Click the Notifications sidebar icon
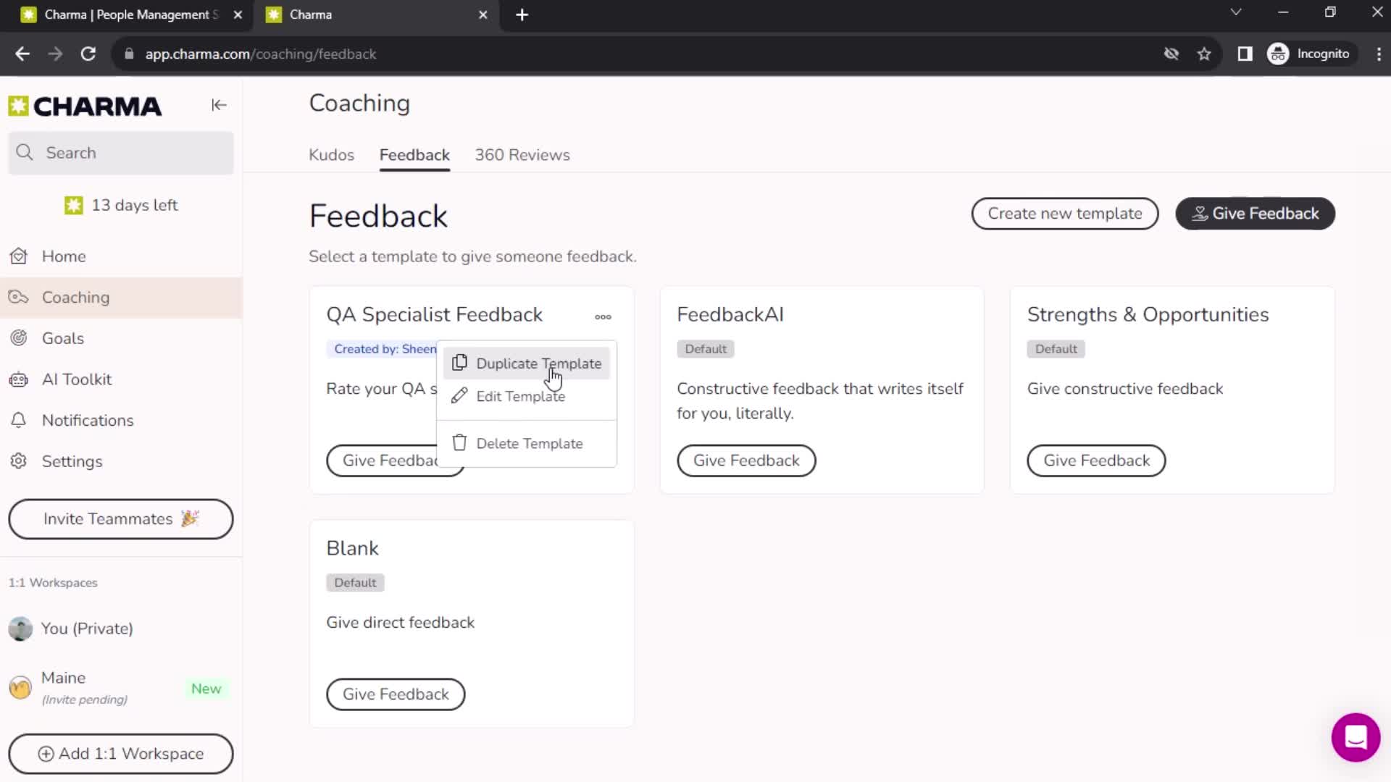Image resolution: width=1391 pixels, height=782 pixels. (x=20, y=420)
